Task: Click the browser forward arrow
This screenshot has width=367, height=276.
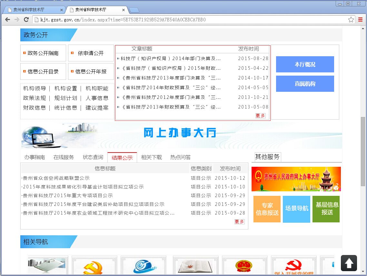Action: (17, 20)
